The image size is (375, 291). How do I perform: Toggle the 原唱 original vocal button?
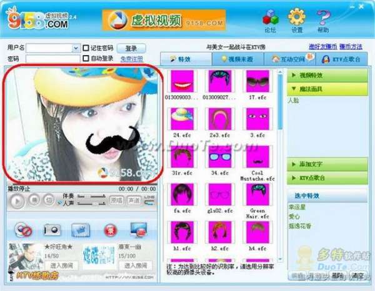[x=116, y=200]
